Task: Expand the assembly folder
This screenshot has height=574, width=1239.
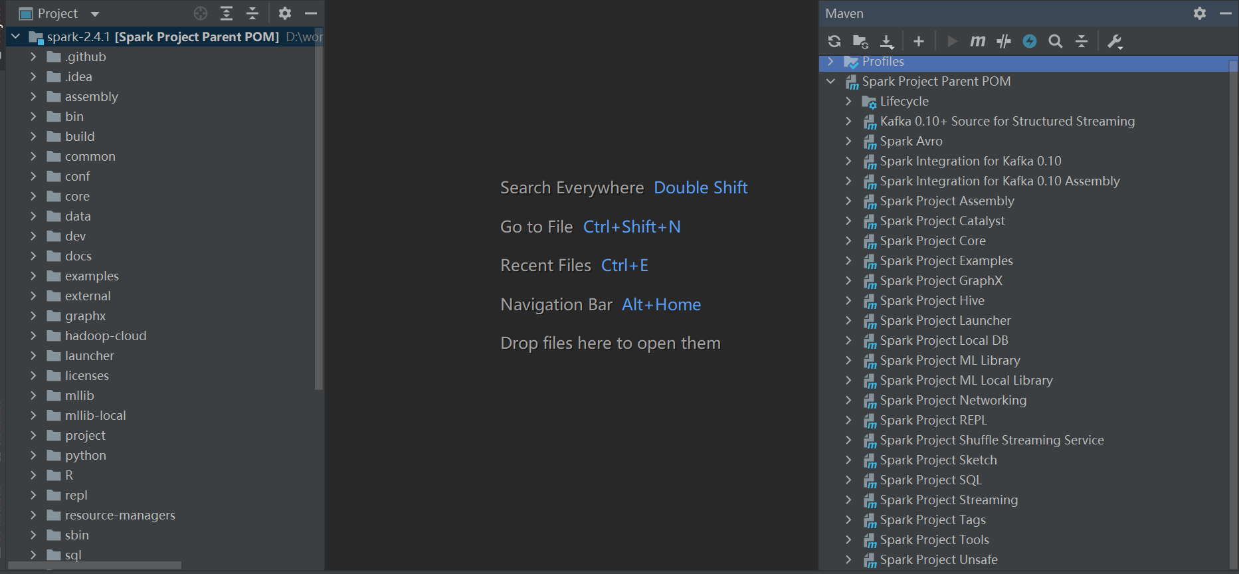Action: pos(33,96)
